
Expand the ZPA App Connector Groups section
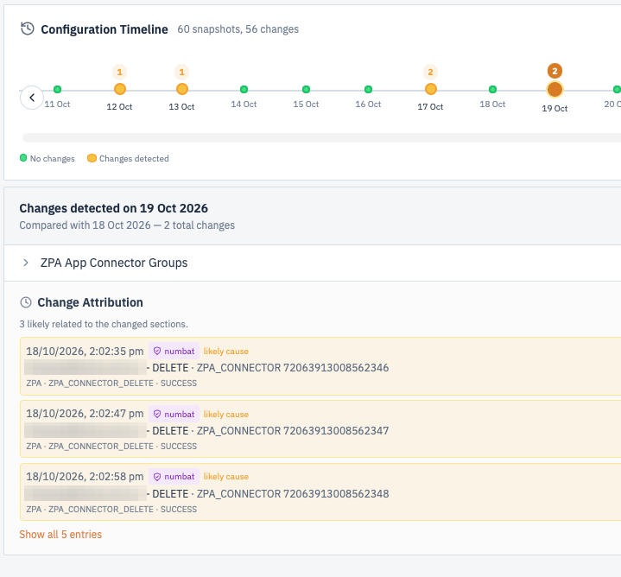(x=26, y=263)
